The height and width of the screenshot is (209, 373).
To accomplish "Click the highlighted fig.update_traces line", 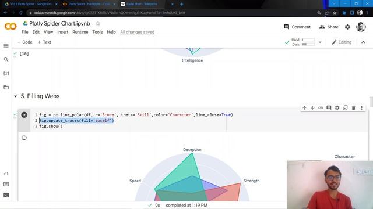I will [x=76, y=121].
